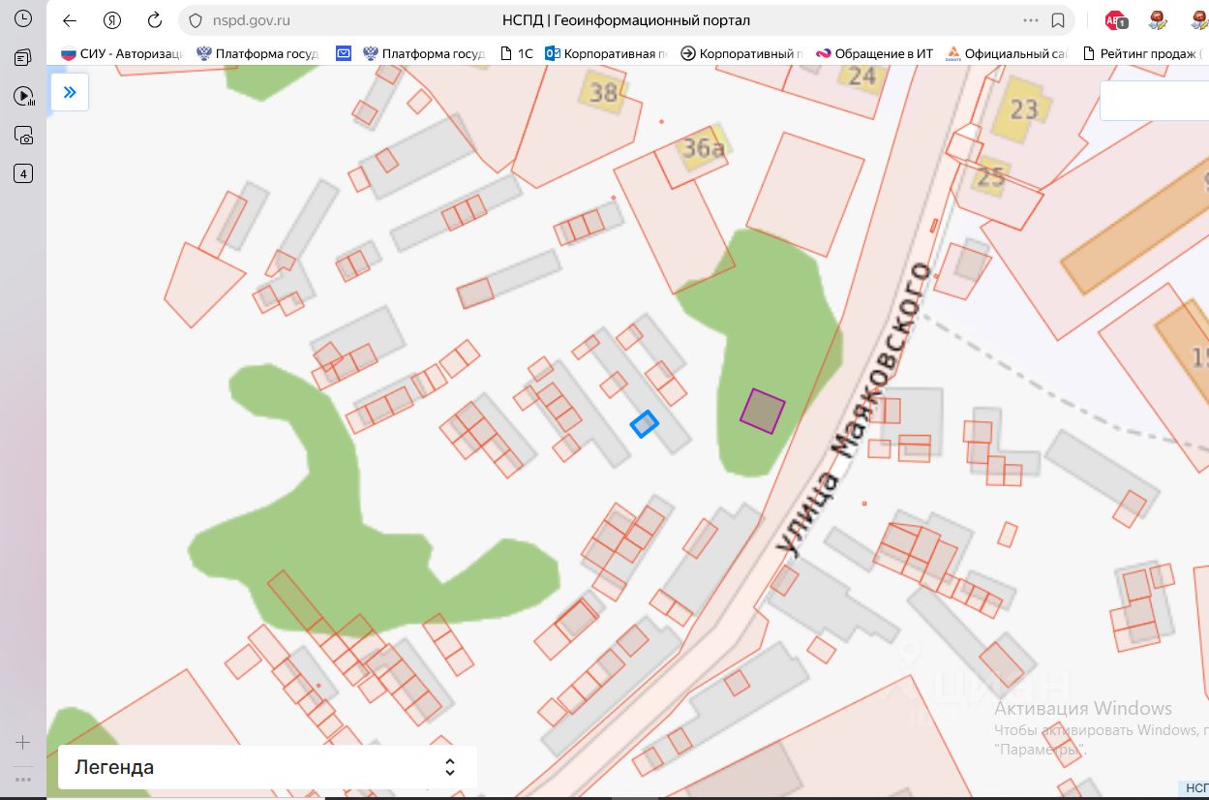
Task: Open Рейтинг продаж bookmark
Action: click(x=1144, y=54)
